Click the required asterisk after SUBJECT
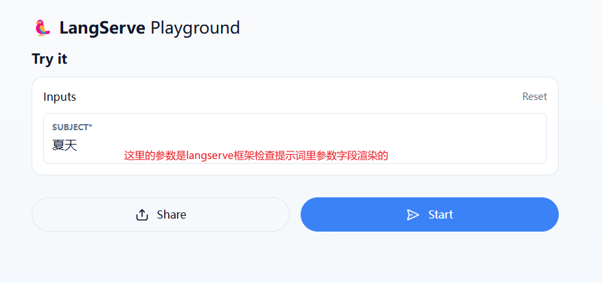602x283 pixels. pos(91,126)
